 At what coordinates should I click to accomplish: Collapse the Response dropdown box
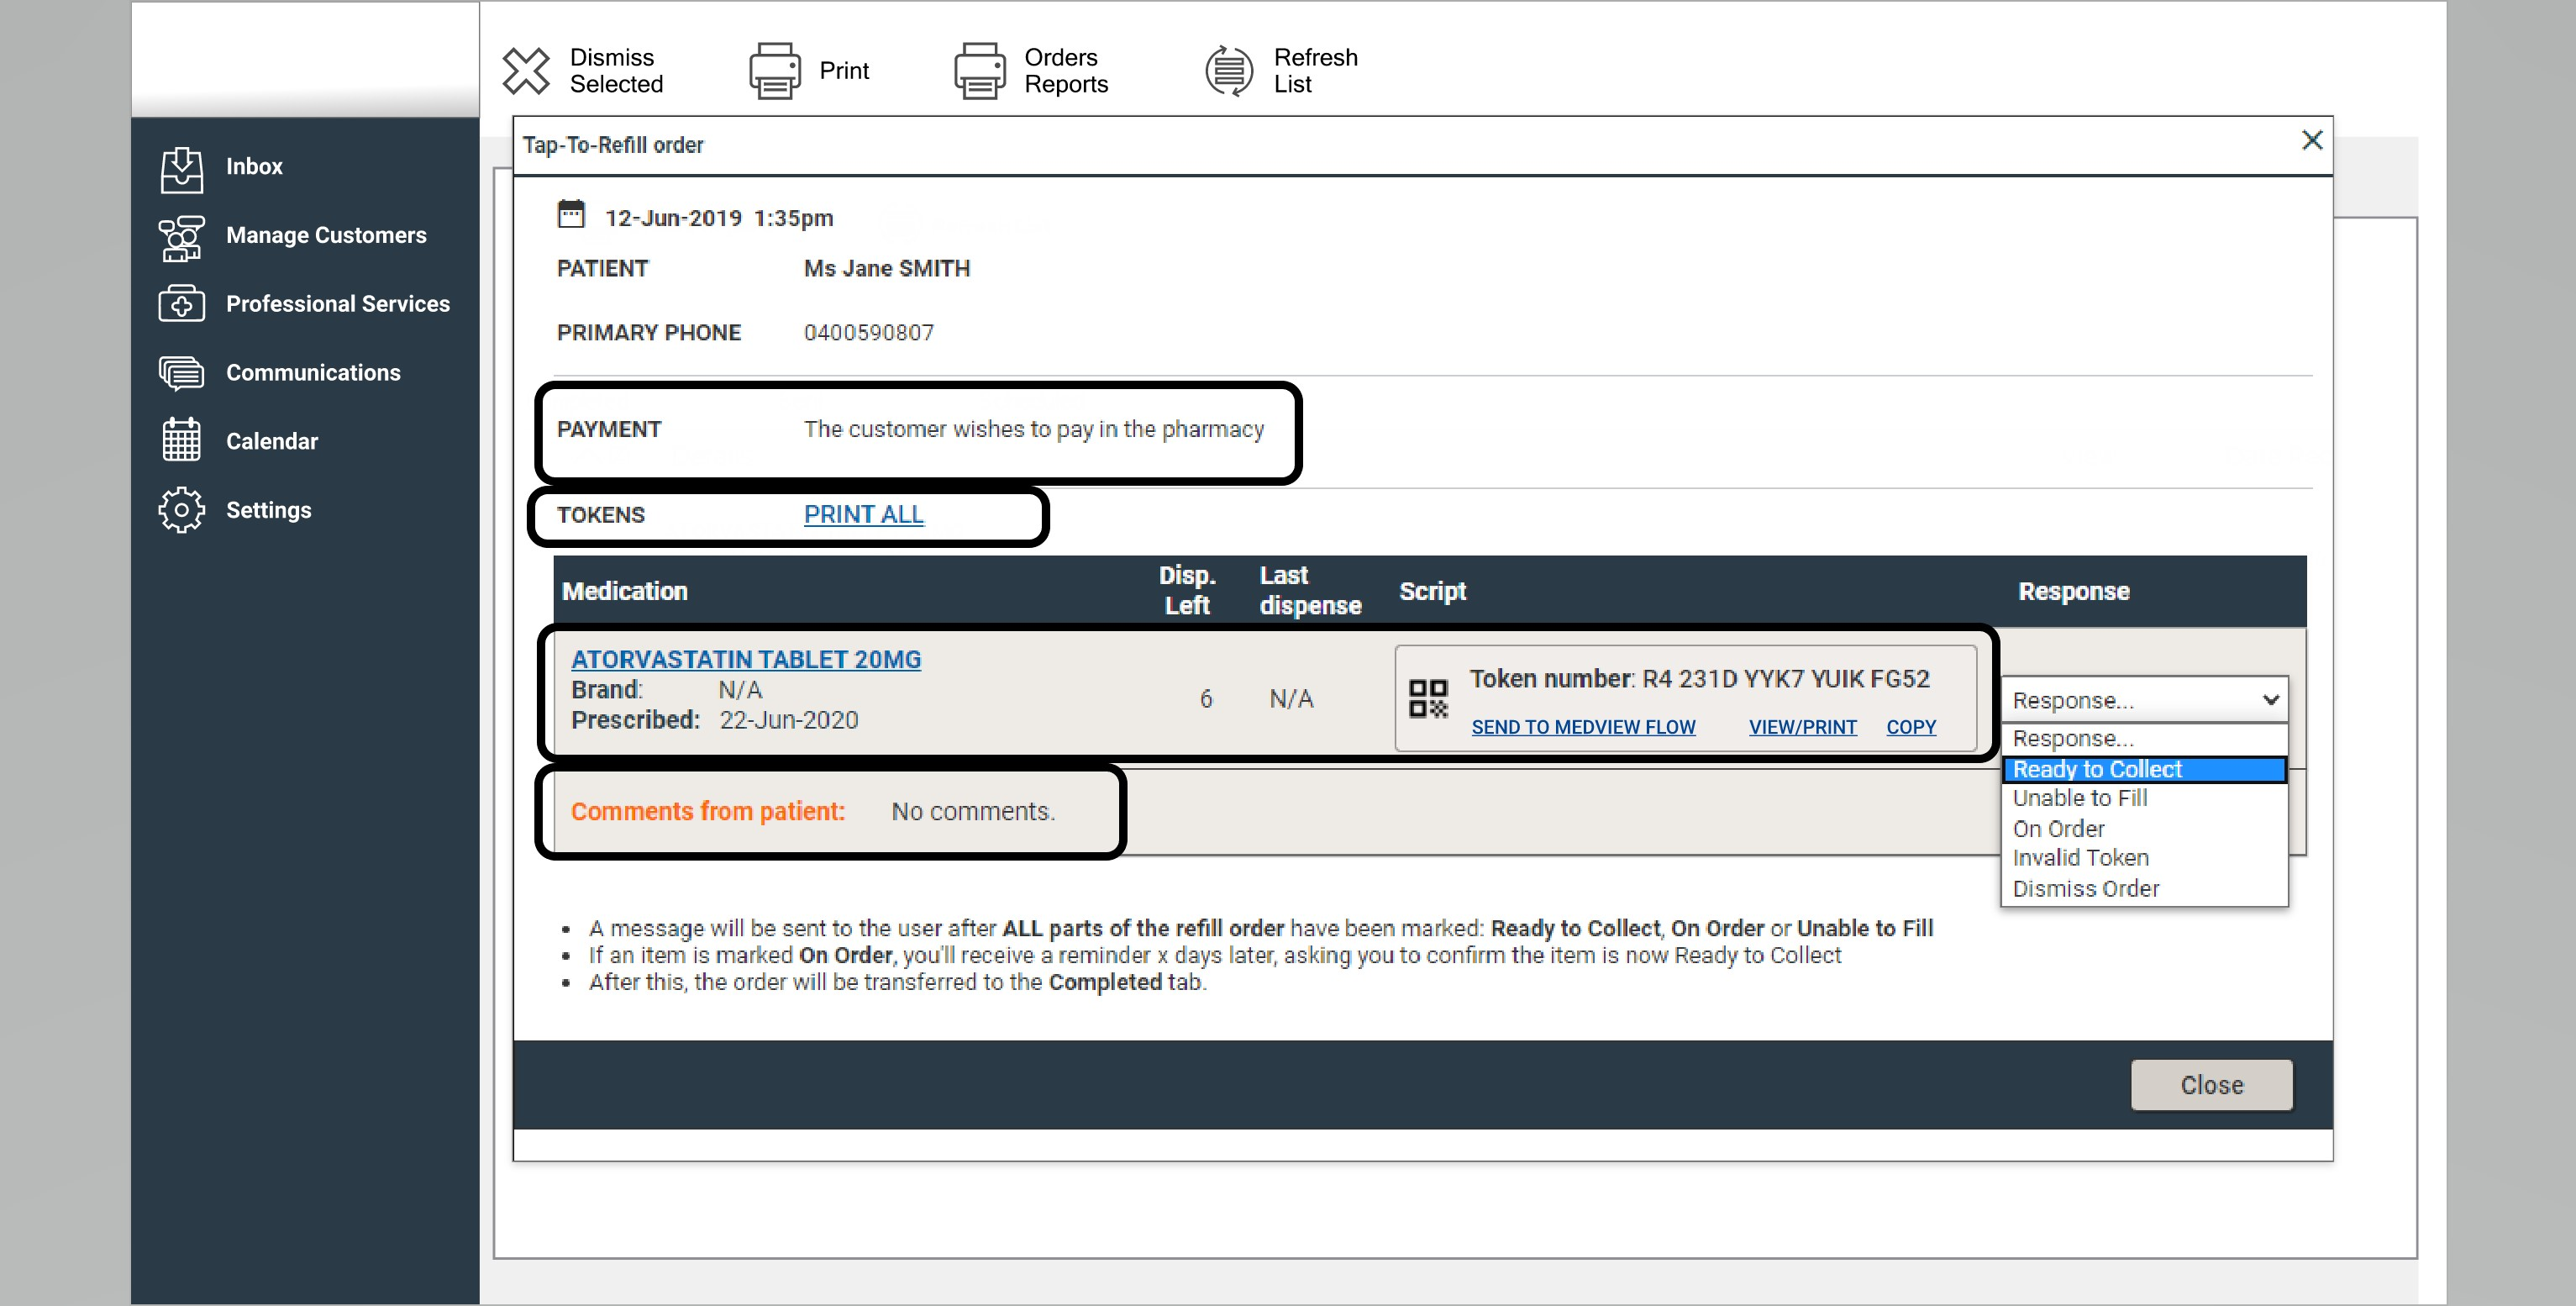pos(2144,700)
